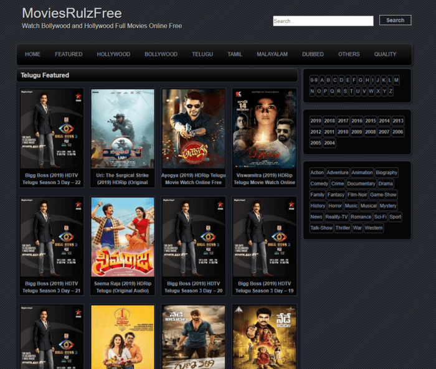Select the DUBBED navigation item
Screen dimensions: 436x369
[x=313, y=54]
